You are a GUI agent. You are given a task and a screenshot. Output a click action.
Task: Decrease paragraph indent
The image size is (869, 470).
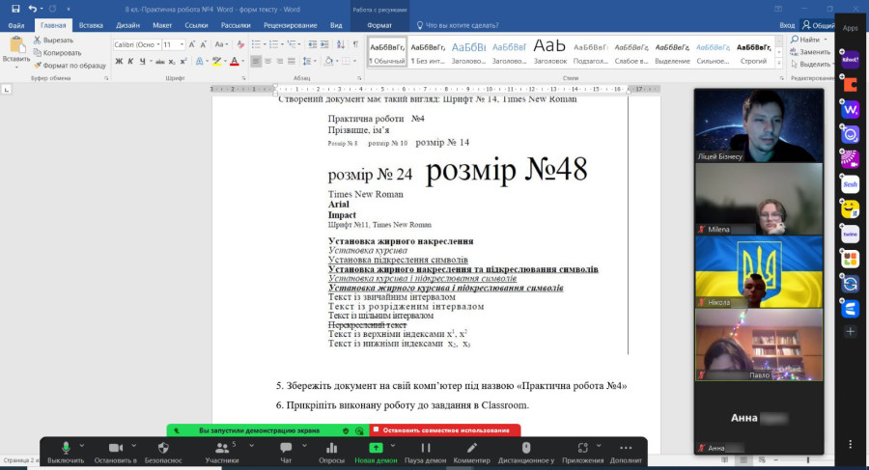click(313, 44)
